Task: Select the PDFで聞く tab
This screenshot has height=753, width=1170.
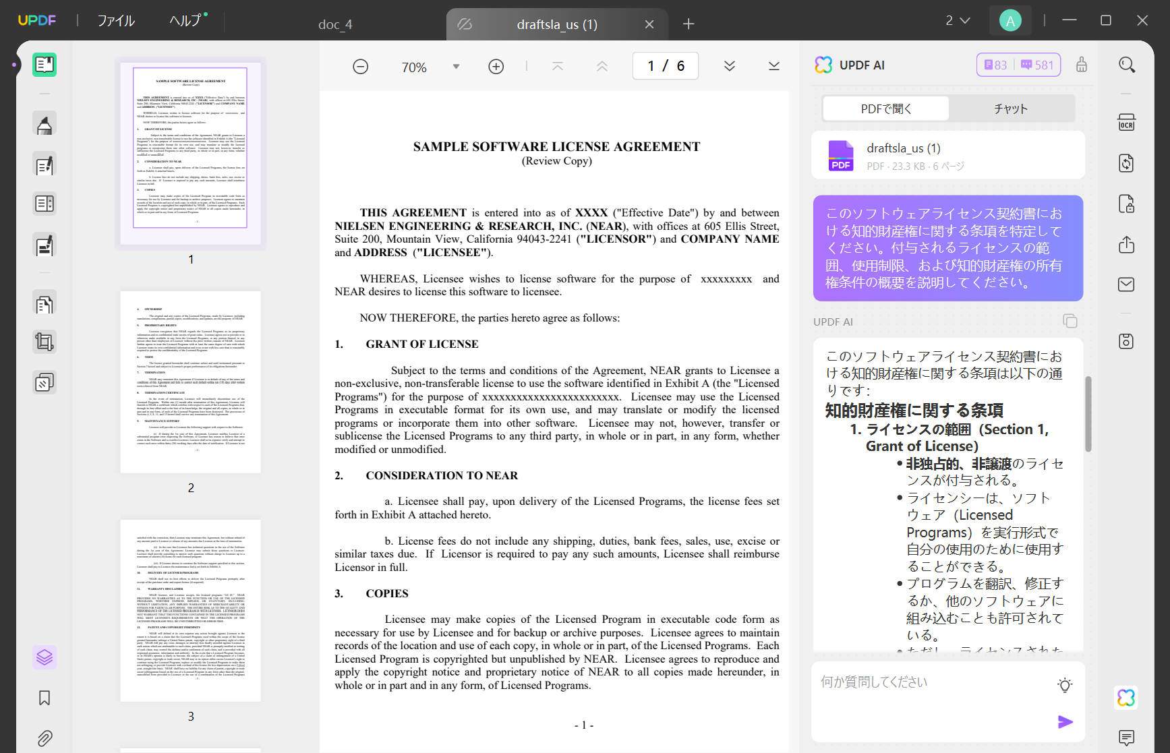Action: 886,109
